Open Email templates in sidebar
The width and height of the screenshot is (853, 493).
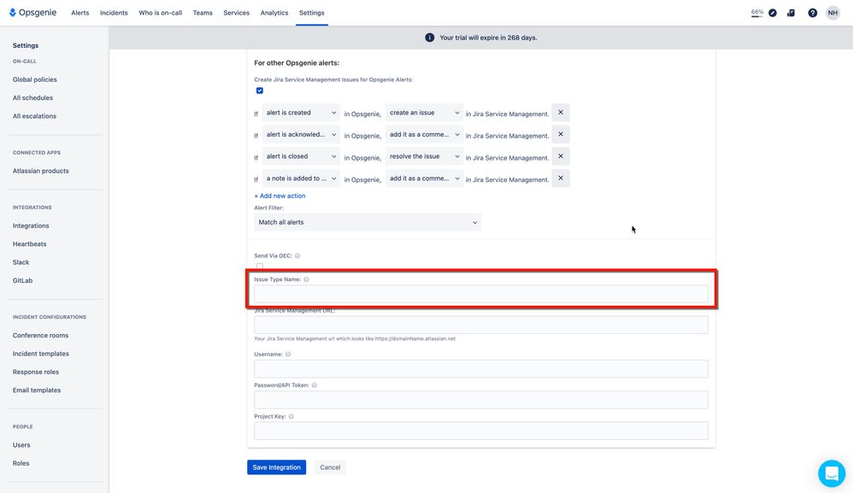pos(37,390)
